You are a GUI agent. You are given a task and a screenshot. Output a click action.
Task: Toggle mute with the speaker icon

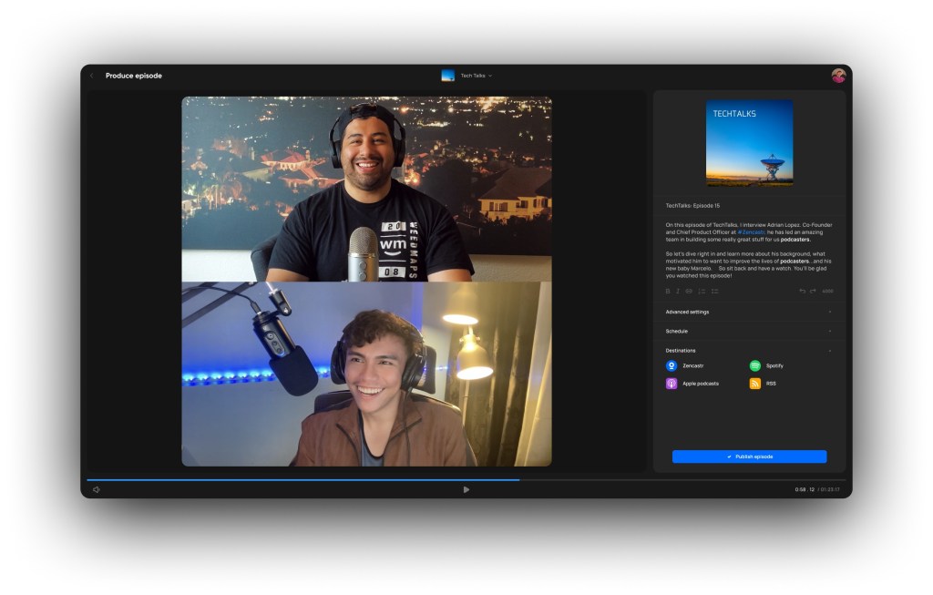point(97,489)
